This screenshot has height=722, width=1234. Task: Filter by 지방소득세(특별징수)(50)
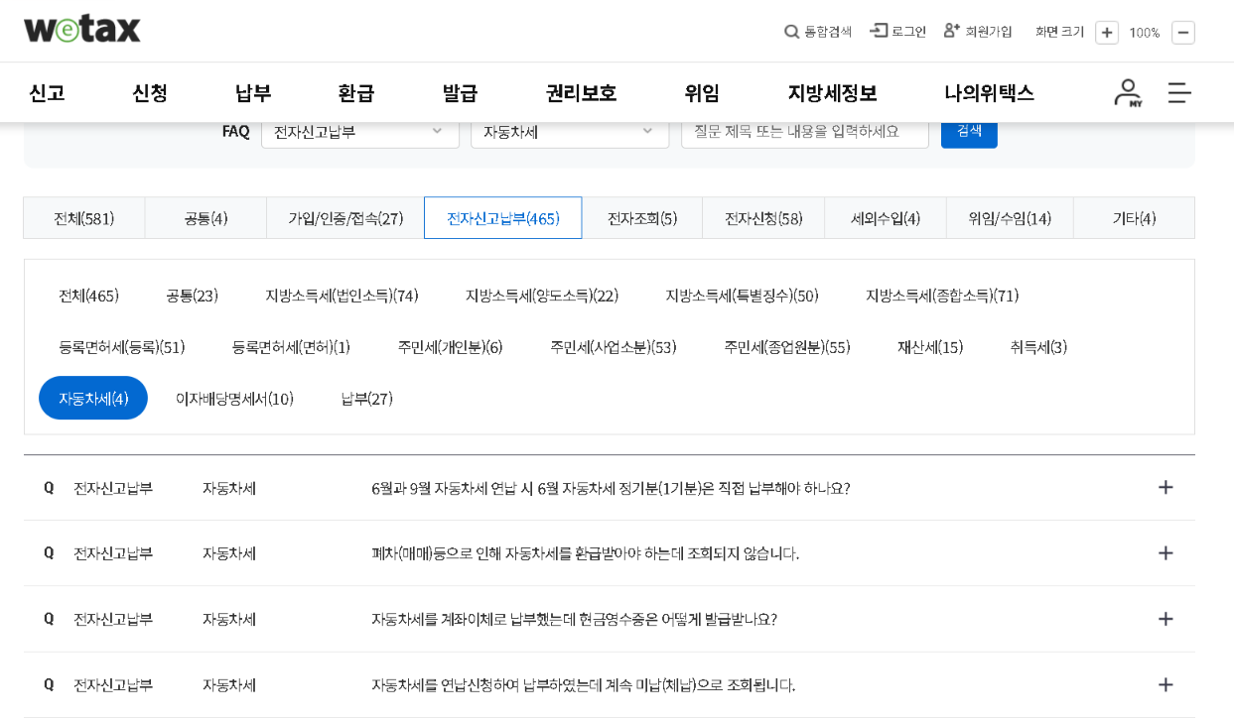[742, 296]
